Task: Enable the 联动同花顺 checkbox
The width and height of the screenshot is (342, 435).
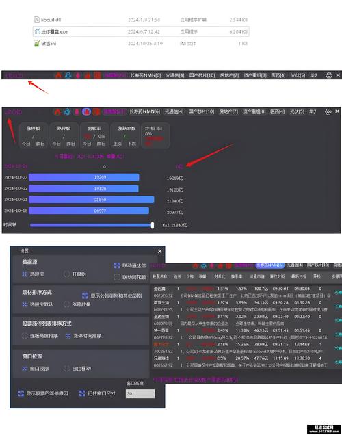Action: [117, 277]
